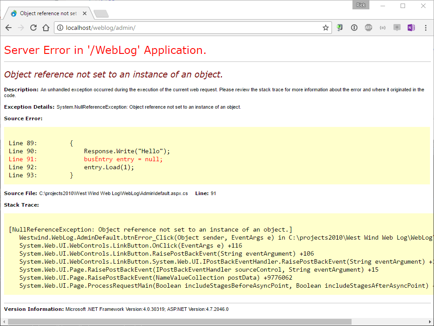Go to homepage using the home icon
Viewport: 434px width, 326px height.
[x=46, y=27]
